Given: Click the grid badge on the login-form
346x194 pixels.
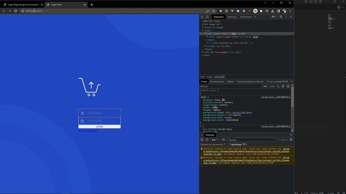Looking at the screenshot, I should (255, 37).
